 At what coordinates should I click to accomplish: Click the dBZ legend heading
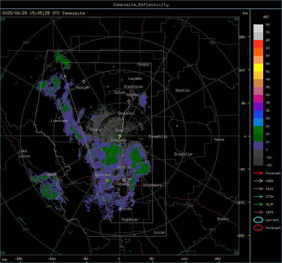pyautogui.click(x=266, y=17)
